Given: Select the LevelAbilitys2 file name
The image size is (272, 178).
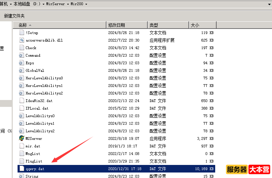Looking at the screenshot, I should pyautogui.click(x=40, y=131).
